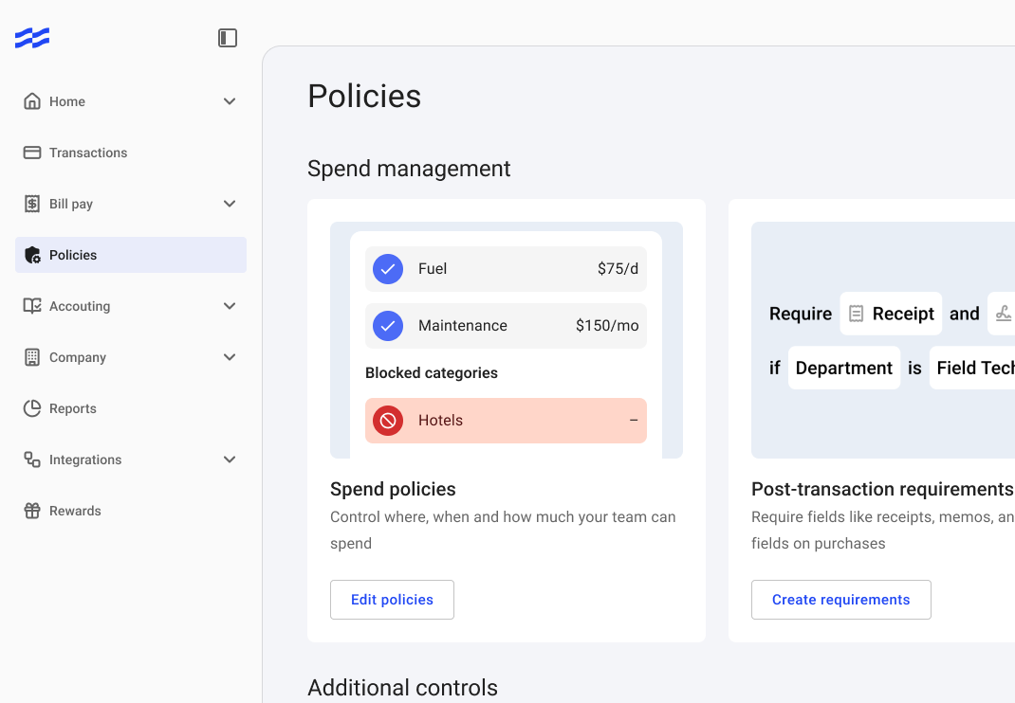Viewport: 1015px width, 703px height.
Task: Click the Transactions card icon
Action: pyautogui.click(x=31, y=153)
